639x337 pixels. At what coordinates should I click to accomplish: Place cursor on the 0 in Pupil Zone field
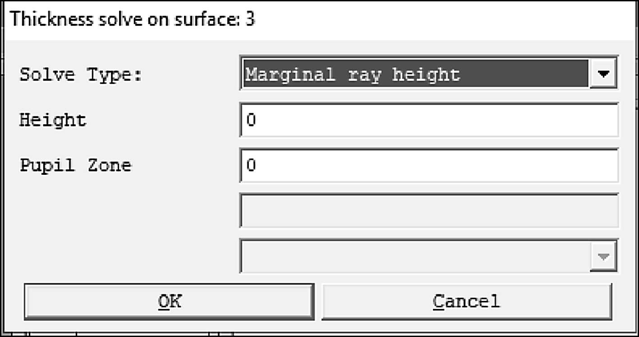(251, 166)
